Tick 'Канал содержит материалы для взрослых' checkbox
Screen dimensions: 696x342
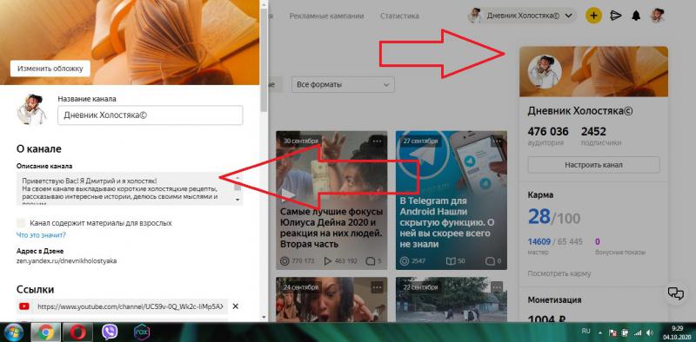click(21, 223)
